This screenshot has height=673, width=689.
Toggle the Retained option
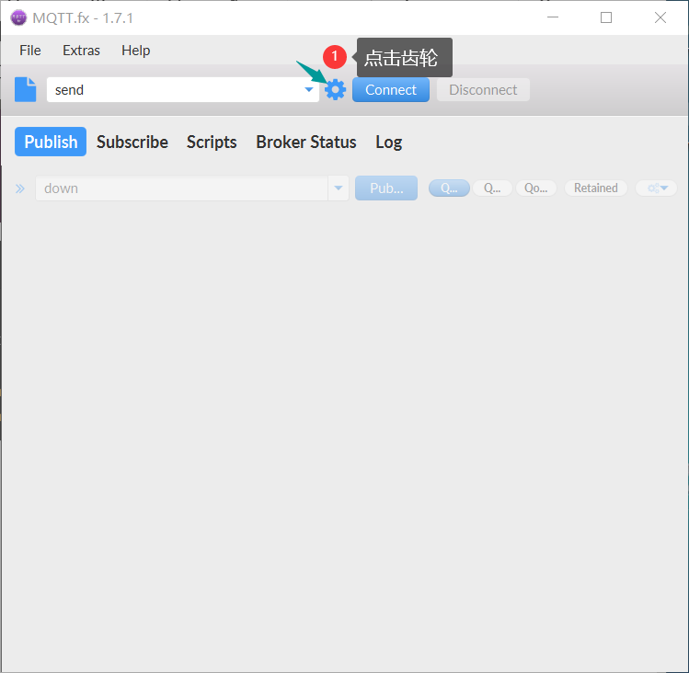(x=596, y=188)
